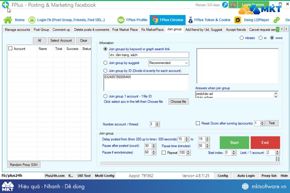
Task: Tick the Account header checkbox
Action: pos(10,48)
